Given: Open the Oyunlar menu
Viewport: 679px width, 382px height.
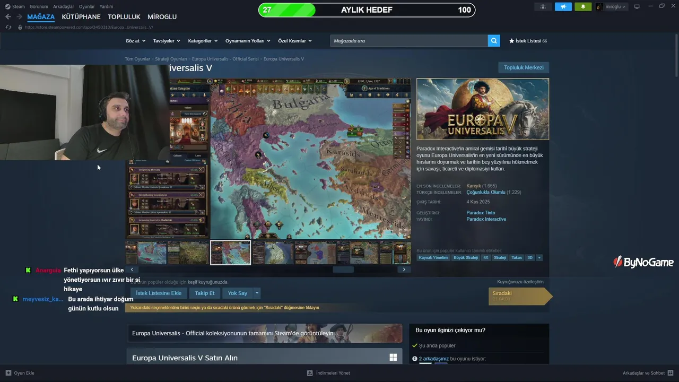Looking at the screenshot, I should coord(86,6).
